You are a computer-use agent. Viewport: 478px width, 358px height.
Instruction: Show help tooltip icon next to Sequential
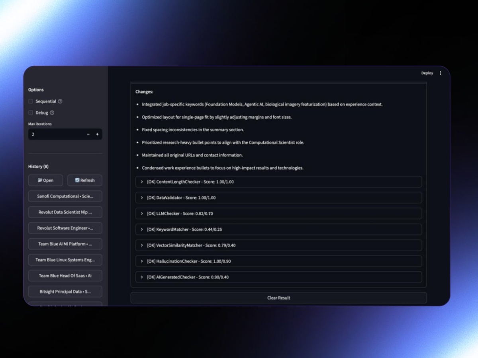coord(60,101)
